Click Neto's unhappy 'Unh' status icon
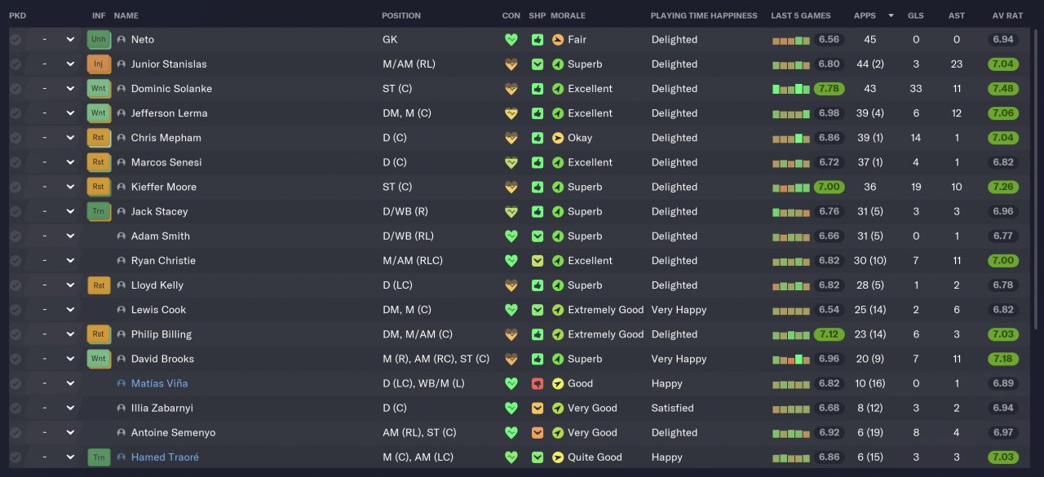The width and height of the screenshot is (1044, 477). click(x=99, y=39)
